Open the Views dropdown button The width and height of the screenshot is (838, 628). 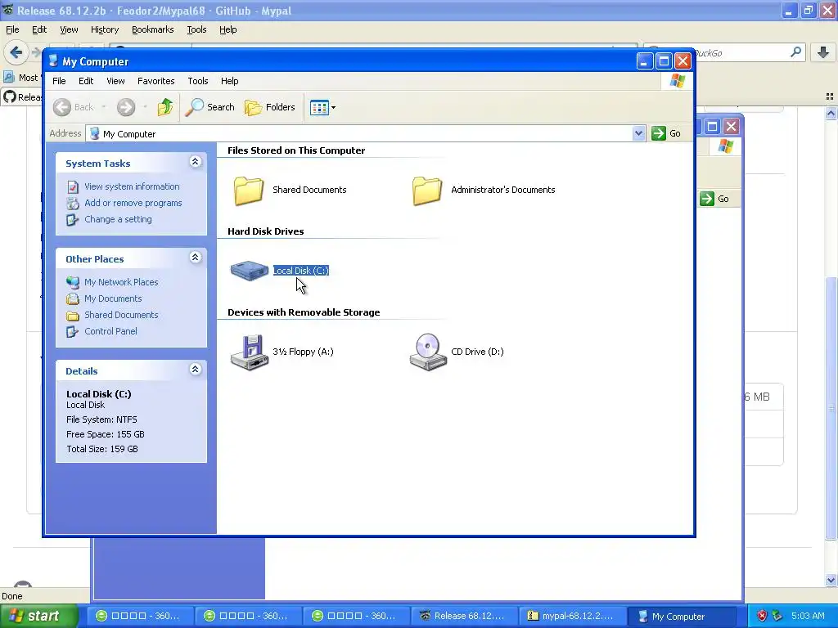point(322,107)
